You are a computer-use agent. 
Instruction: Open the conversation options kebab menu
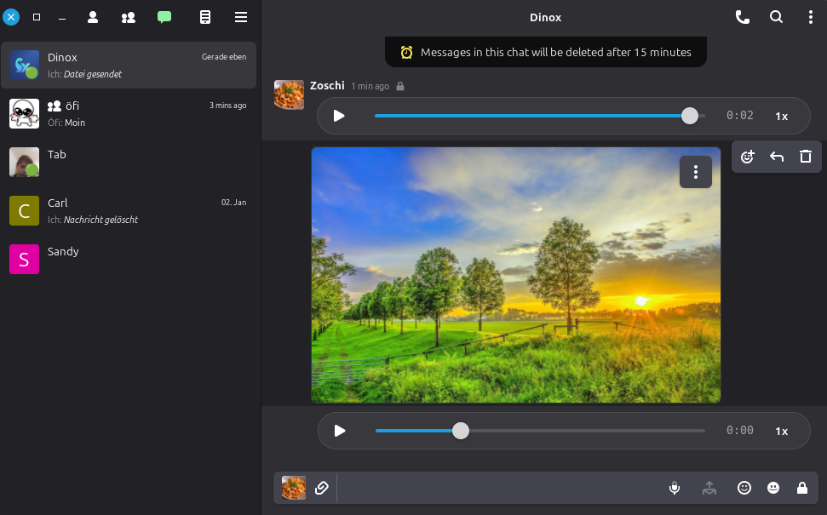tap(811, 17)
